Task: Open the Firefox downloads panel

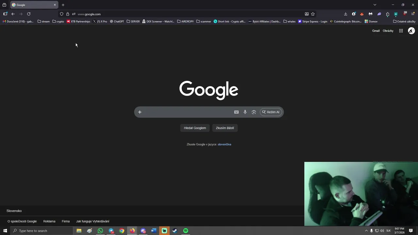Action: pyautogui.click(x=346, y=14)
